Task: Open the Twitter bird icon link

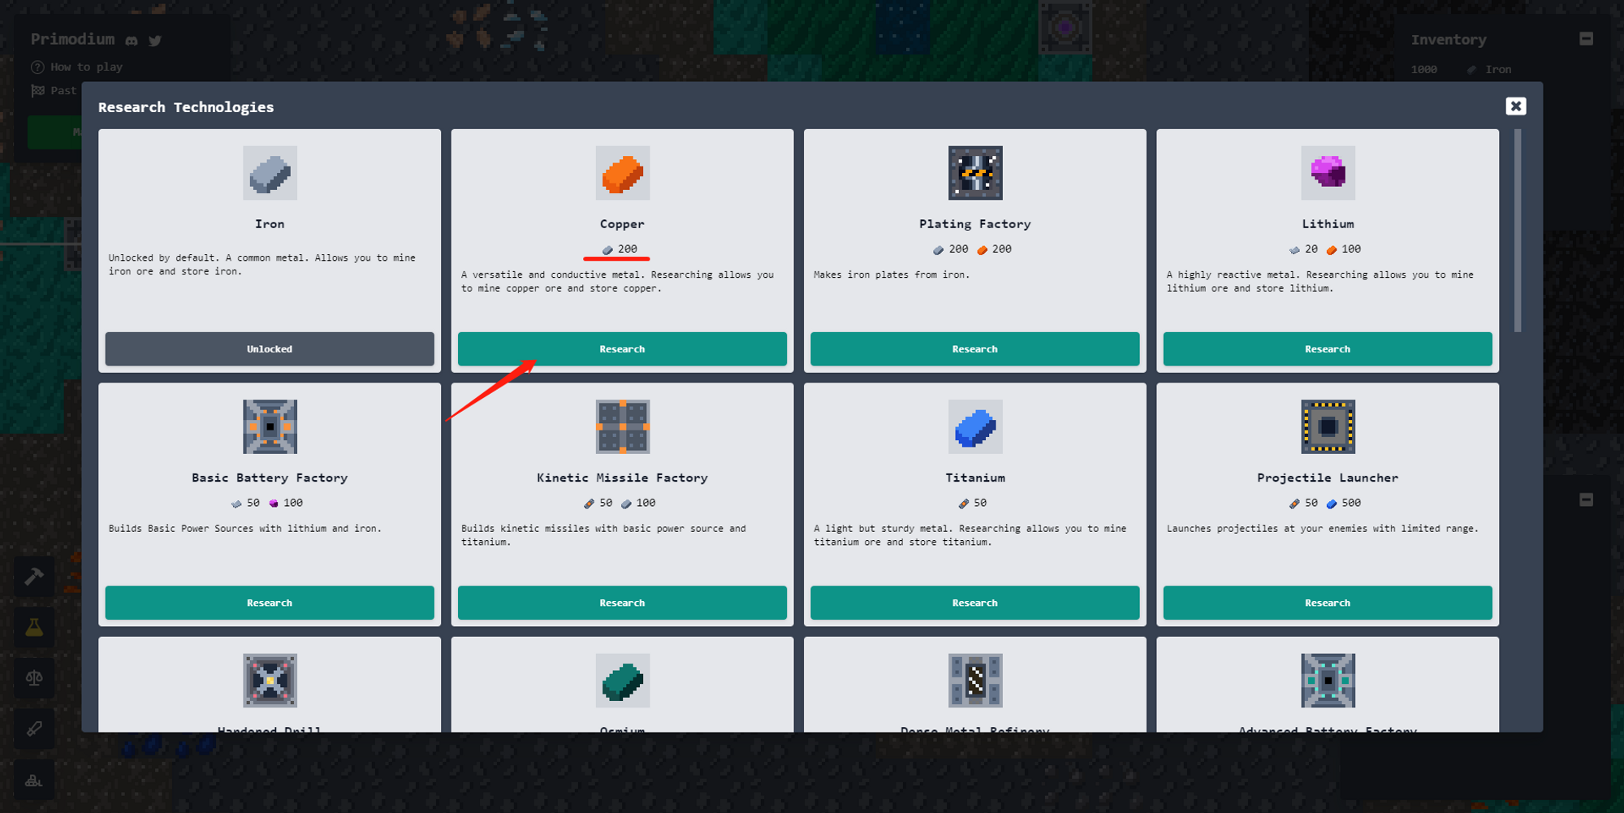Action: click(x=155, y=41)
